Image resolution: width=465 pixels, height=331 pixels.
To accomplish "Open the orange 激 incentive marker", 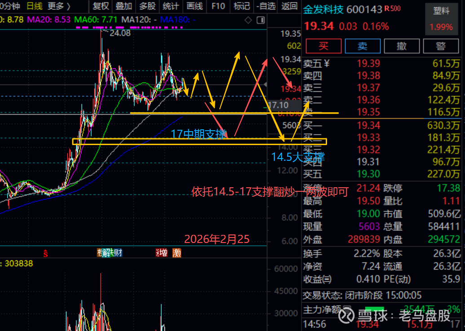I will 177,253.
